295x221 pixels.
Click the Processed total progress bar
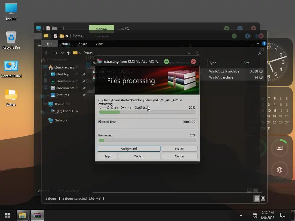[x=147, y=140]
